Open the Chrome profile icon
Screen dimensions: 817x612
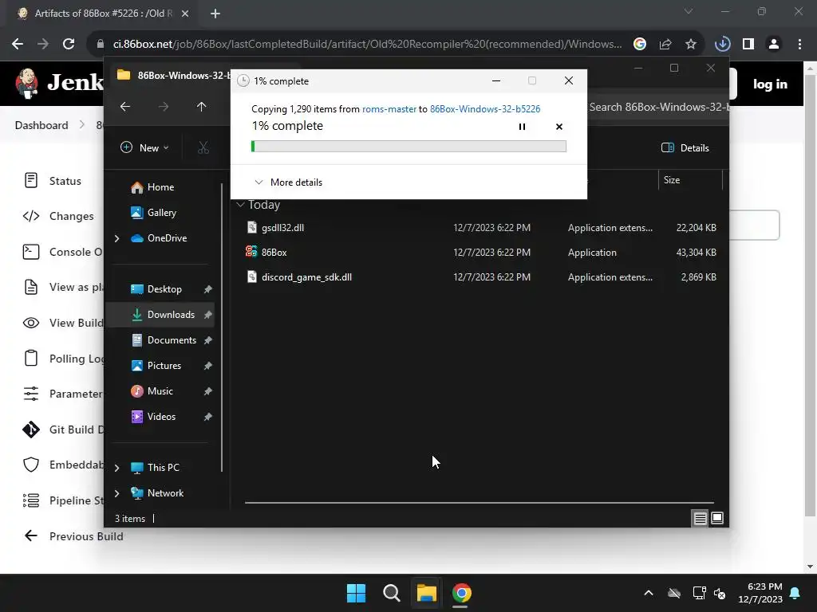(774, 45)
